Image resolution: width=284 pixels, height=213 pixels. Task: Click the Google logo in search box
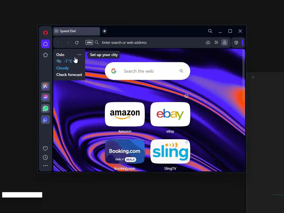click(113, 71)
